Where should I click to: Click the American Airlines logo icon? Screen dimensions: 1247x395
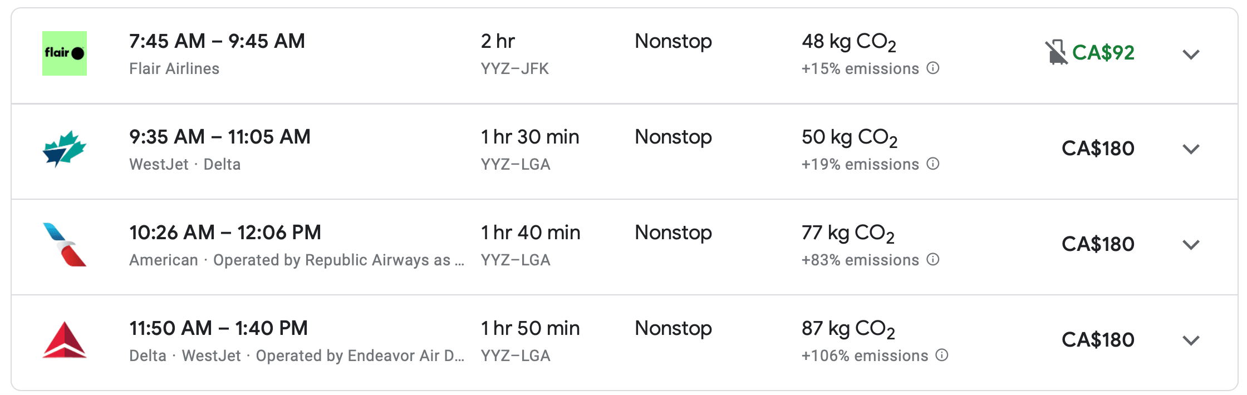click(x=65, y=245)
